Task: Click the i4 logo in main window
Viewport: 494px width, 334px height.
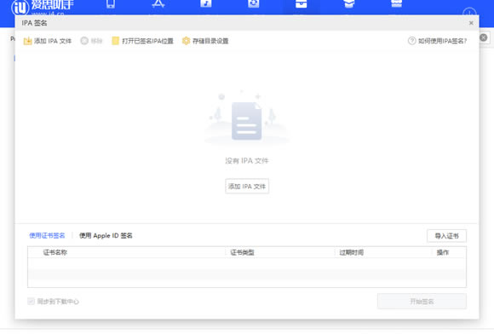Action: pos(20,7)
